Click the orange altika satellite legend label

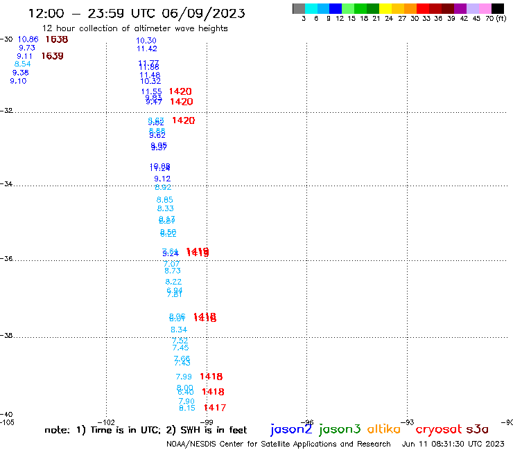pos(384,429)
